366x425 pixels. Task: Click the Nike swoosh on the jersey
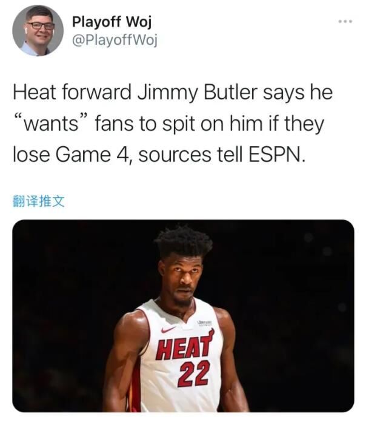tap(168, 329)
